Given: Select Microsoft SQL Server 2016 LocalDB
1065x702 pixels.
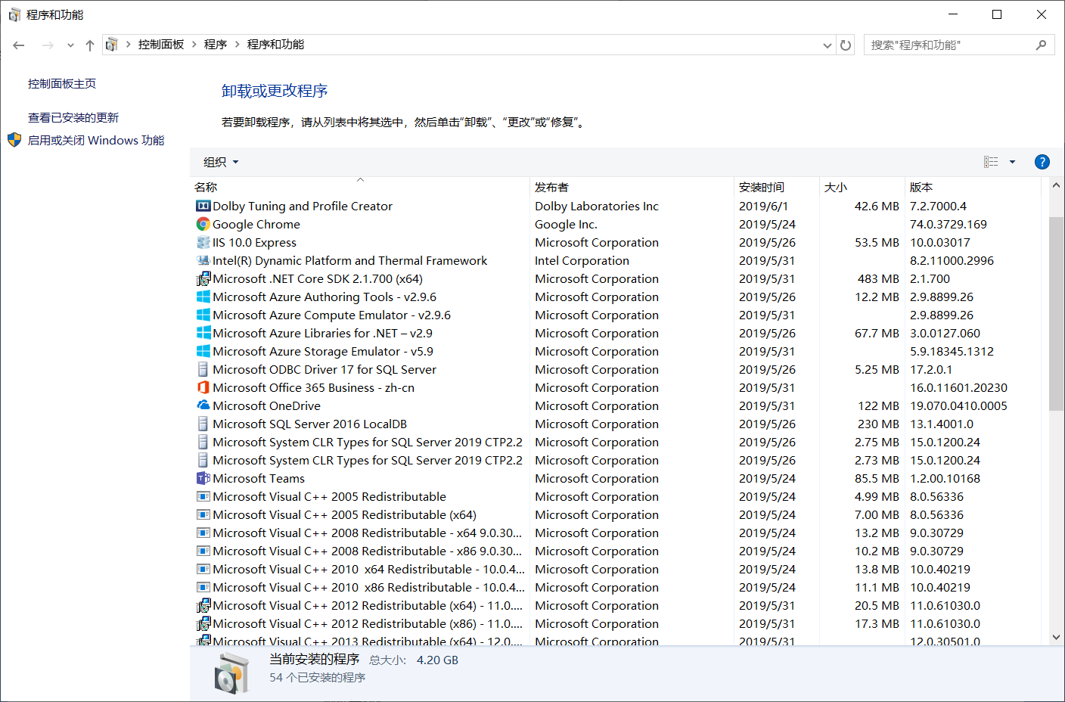Looking at the screenshot, I should click(x=616, y=424).
